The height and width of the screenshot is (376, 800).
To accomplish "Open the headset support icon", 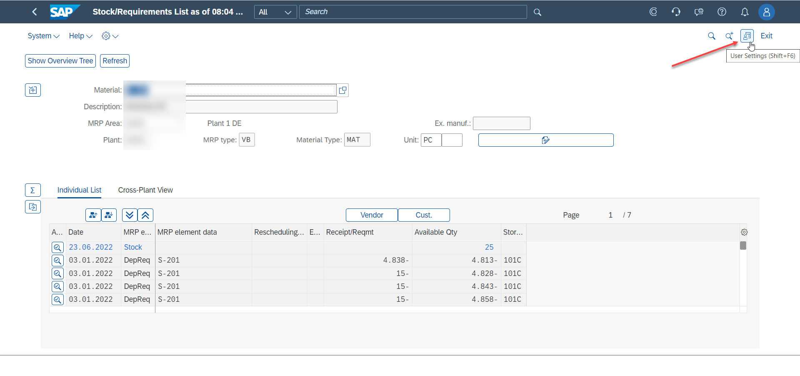I will click(676, 12).
